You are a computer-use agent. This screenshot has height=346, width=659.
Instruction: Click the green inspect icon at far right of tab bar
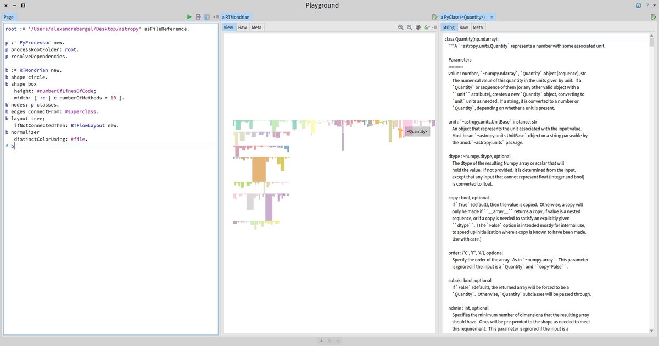coord(653,17)
